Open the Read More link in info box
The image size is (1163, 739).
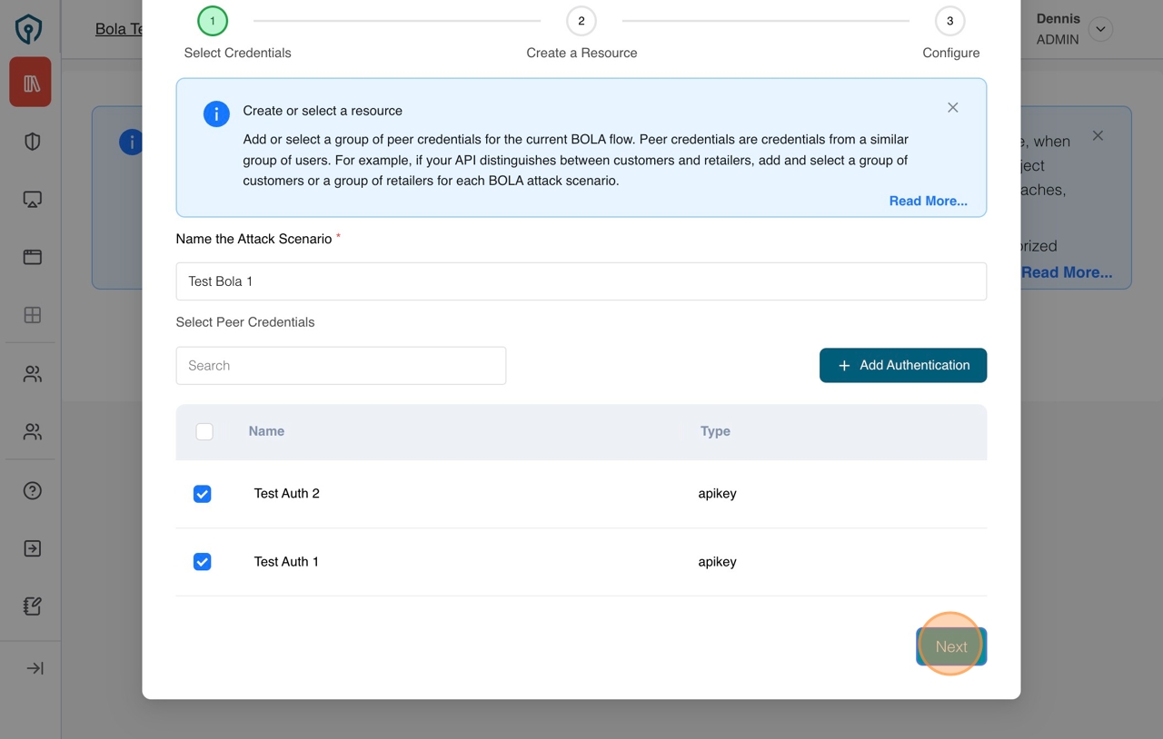(x=928, y=201)
